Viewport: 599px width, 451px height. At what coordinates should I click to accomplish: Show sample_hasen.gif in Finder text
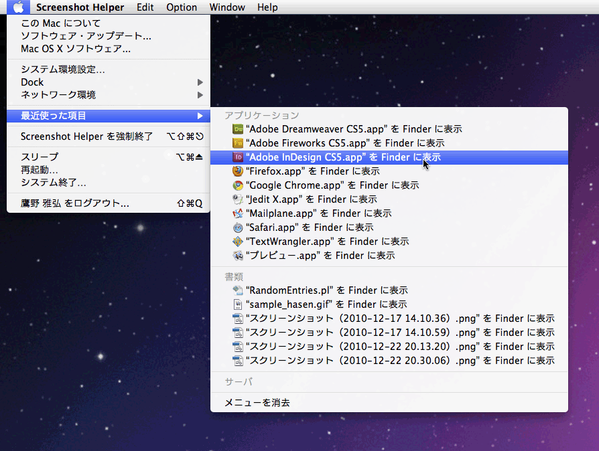(x=326, y=304)
